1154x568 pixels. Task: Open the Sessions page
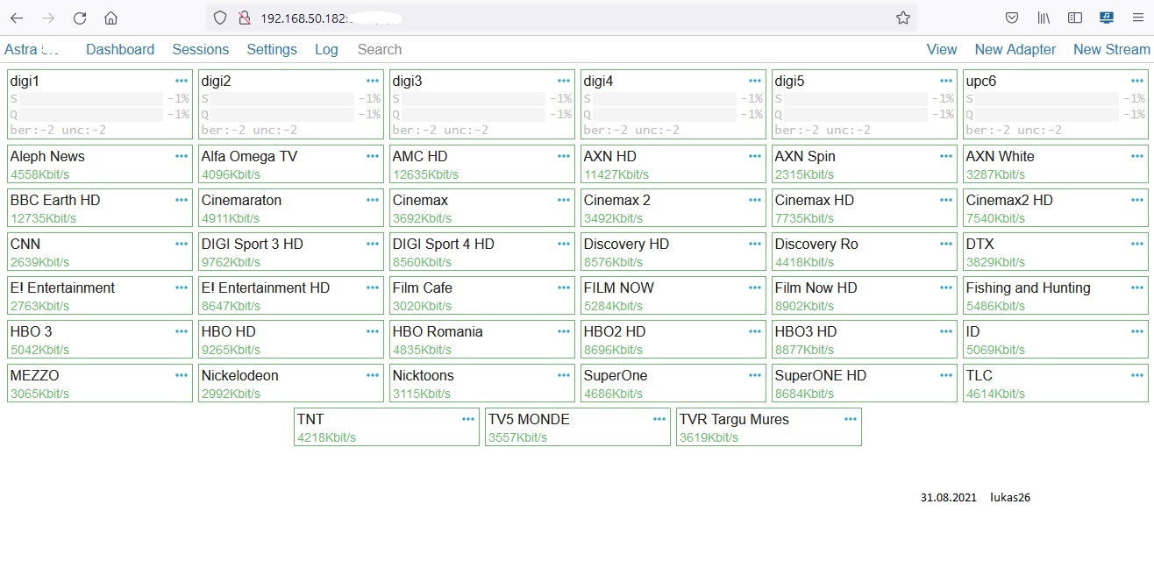[201, 49]
